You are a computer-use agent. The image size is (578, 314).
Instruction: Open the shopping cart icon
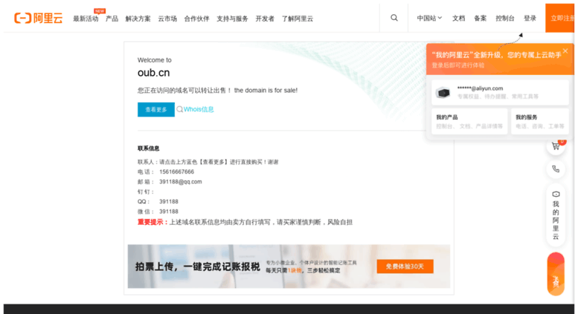click(x=556, y=146)
